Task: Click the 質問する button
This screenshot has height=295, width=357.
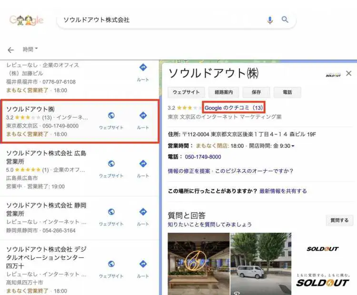Action: coord(339,220)
